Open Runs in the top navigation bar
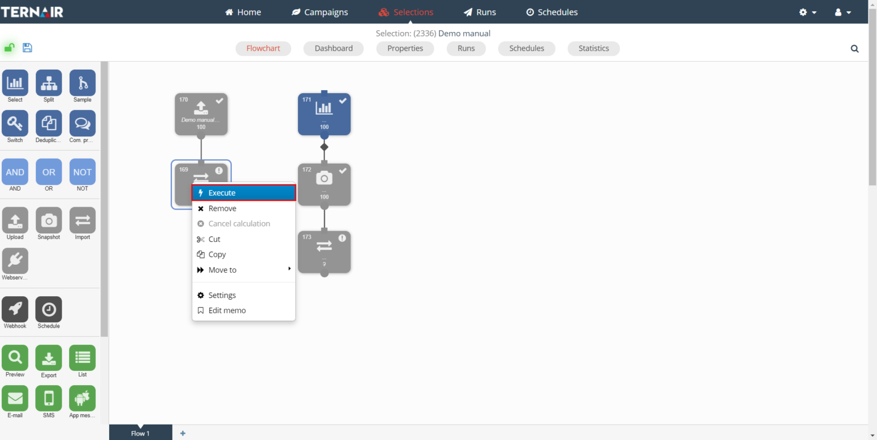 tap(480, 12)
